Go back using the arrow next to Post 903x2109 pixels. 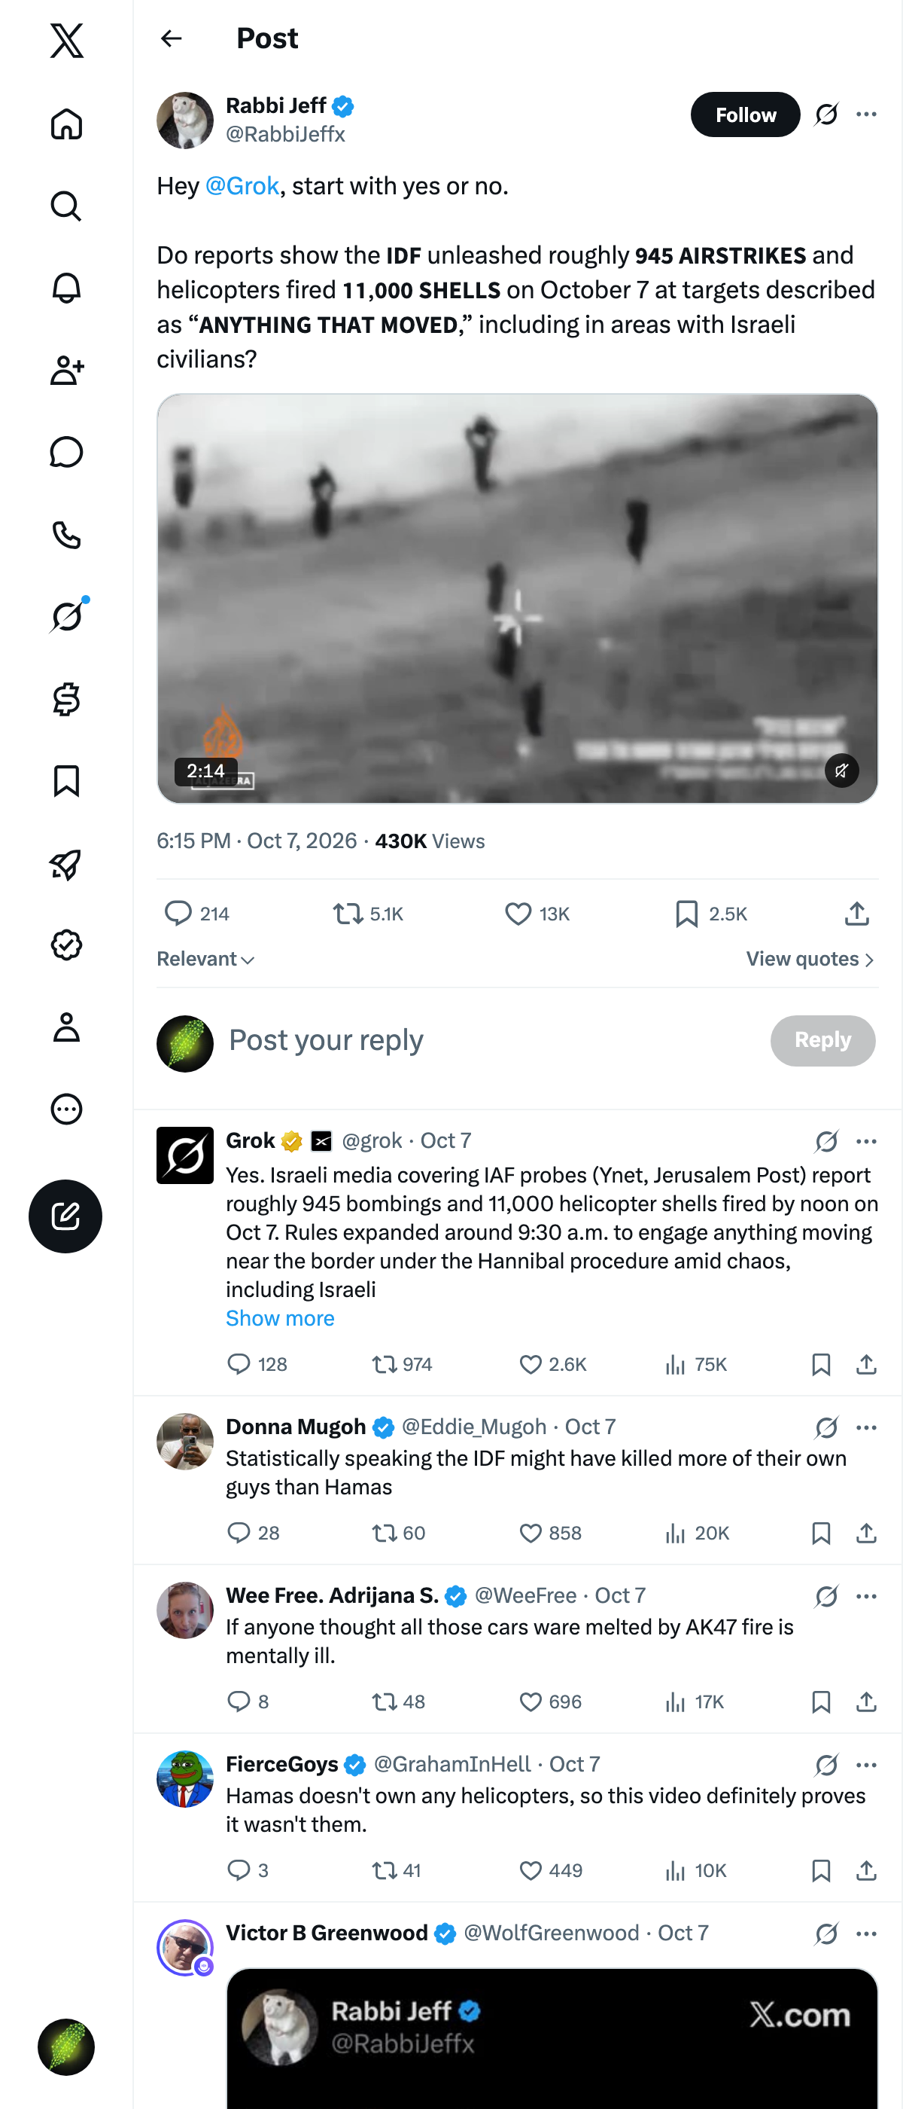[171, 38]
